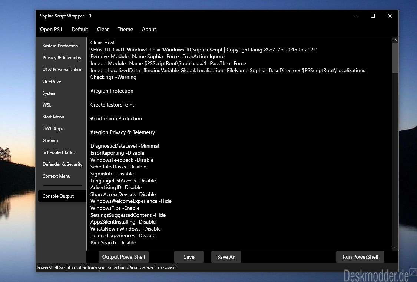
Task: Click 'ScheduledTasks -Disable' line
Action: coord(118,167)
